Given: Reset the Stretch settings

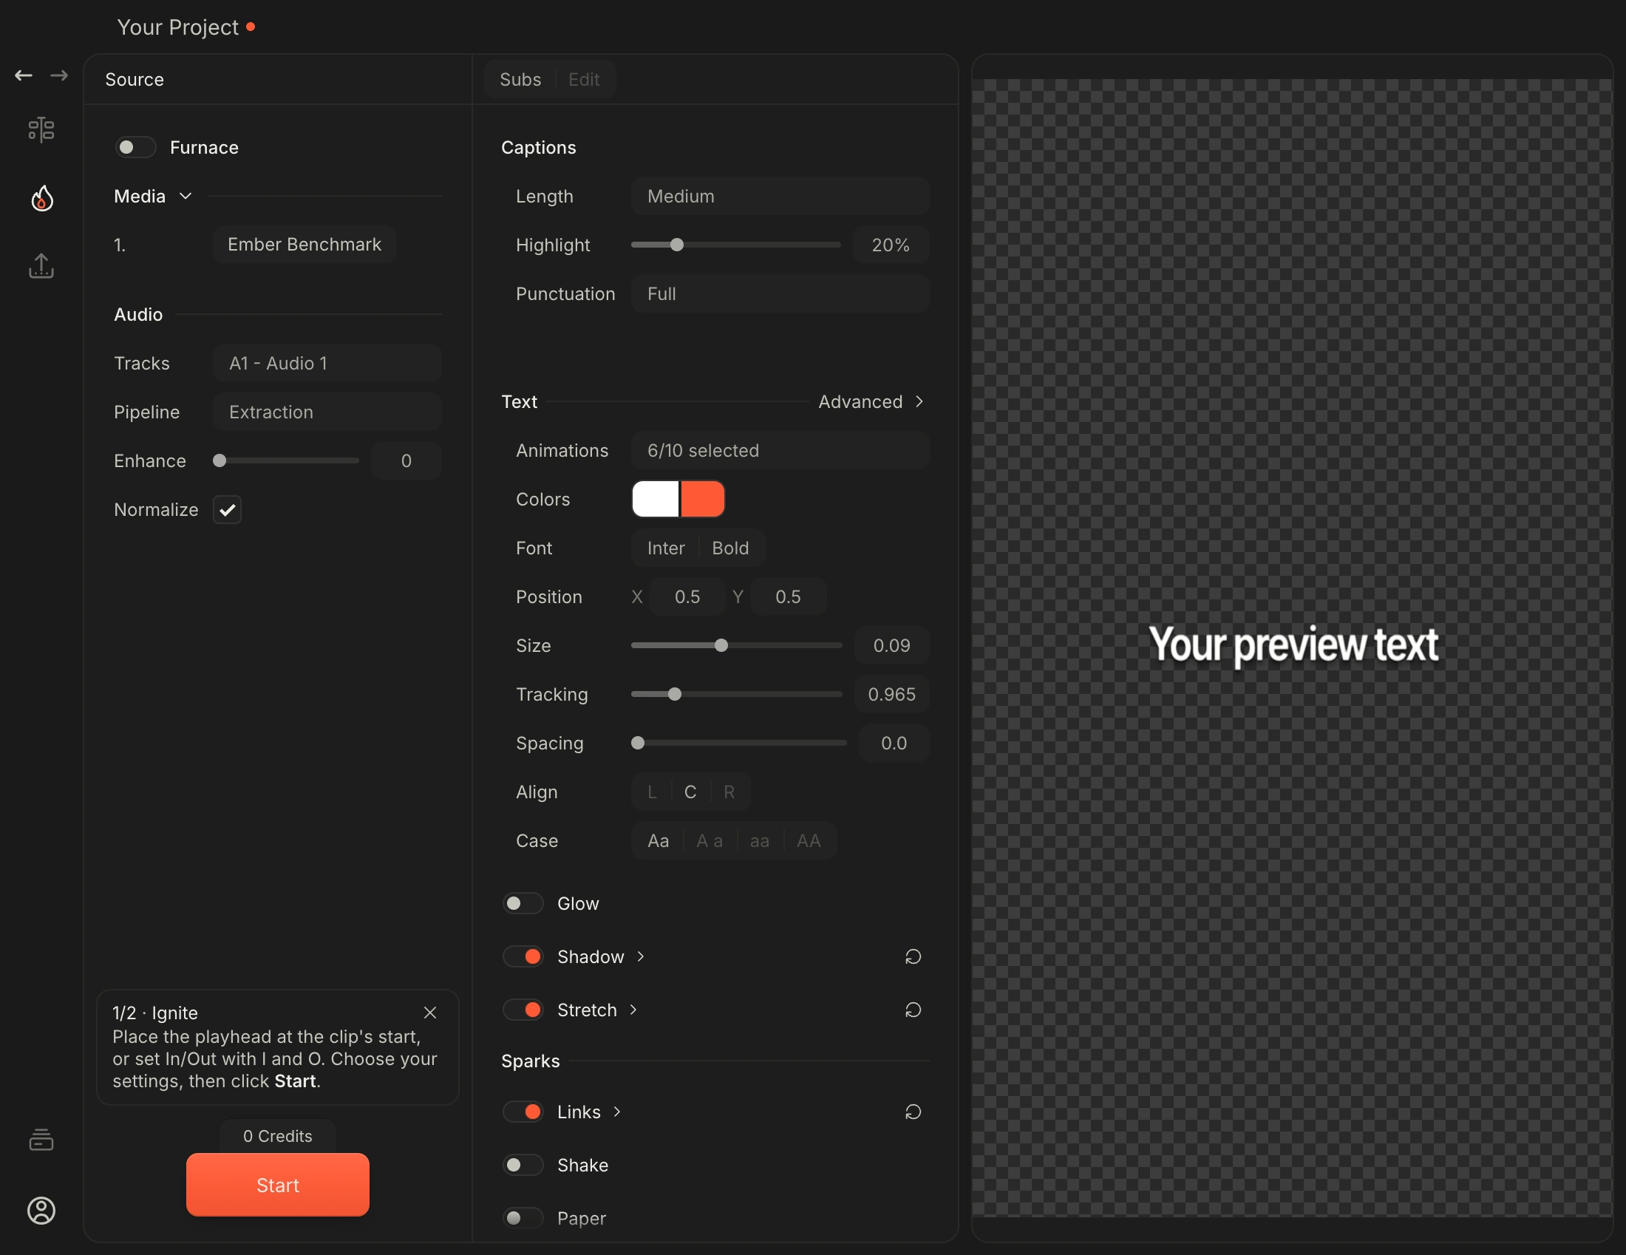Looking at the screenshot, I should [x=913, y=1010].
